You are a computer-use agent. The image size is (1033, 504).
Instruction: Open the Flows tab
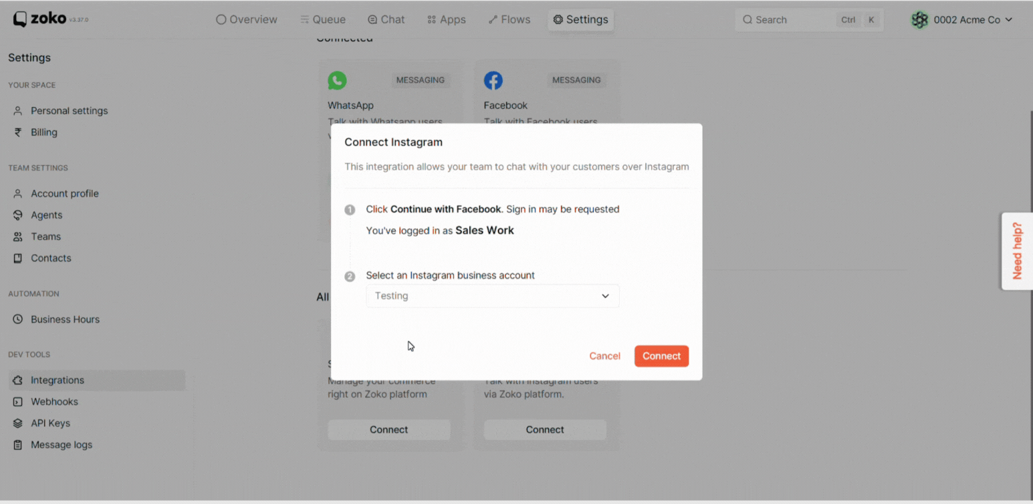509,19
